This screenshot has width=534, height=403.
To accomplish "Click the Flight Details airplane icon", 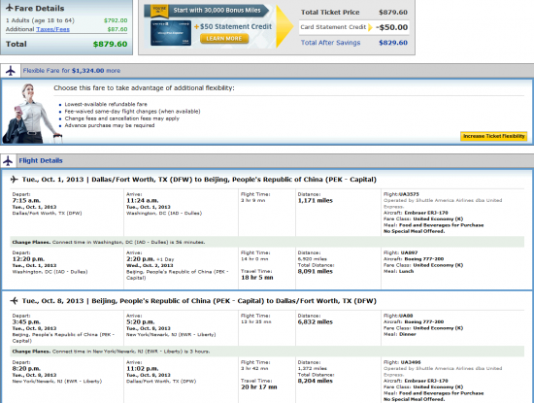I will [8, 160].
